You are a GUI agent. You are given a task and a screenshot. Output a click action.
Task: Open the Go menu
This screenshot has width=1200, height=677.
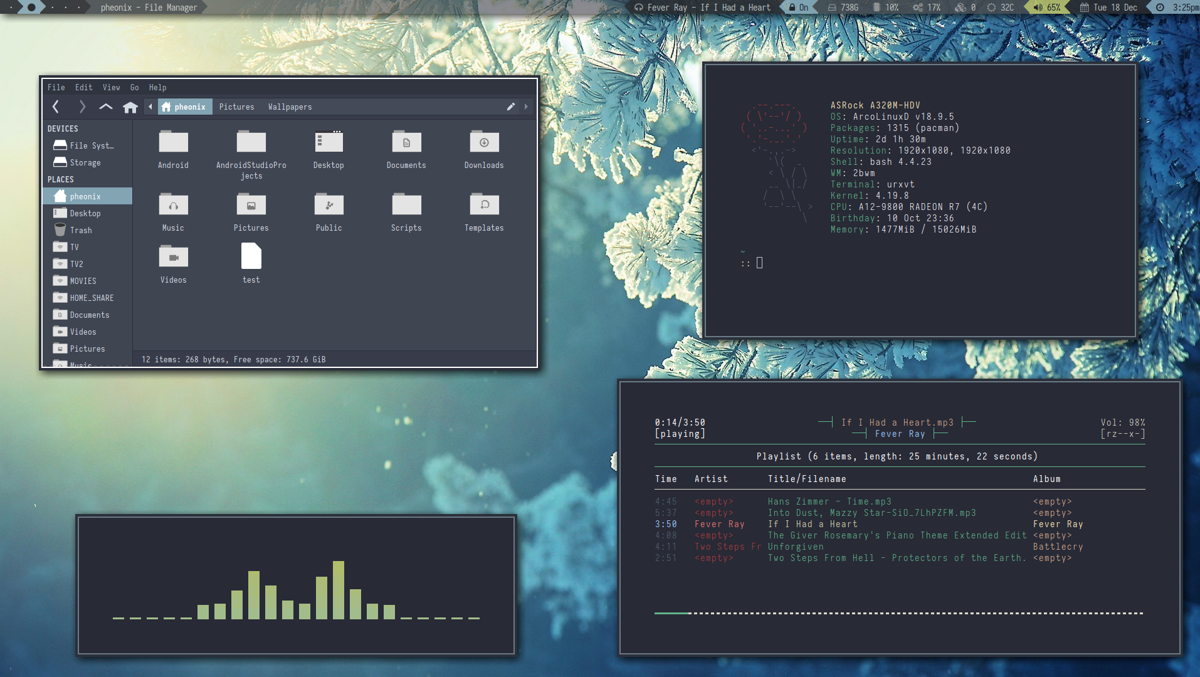134,88
